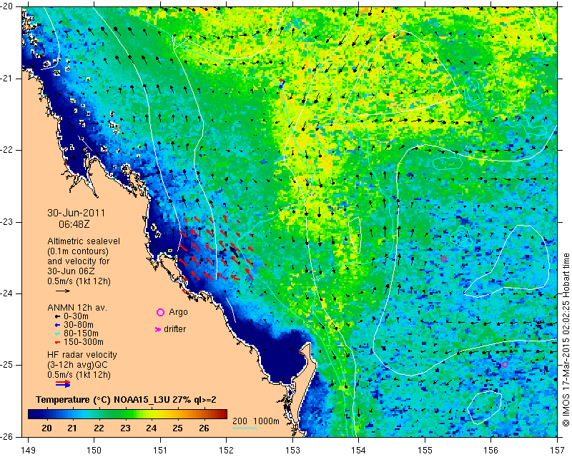
Task: Click the '22' label under the color bar
Action: click(99, 428)
